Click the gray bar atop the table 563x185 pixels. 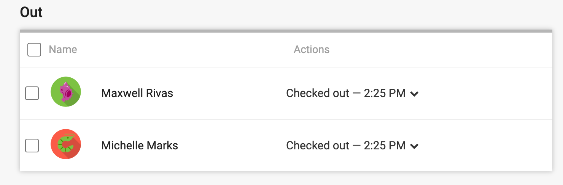[286, 31]
